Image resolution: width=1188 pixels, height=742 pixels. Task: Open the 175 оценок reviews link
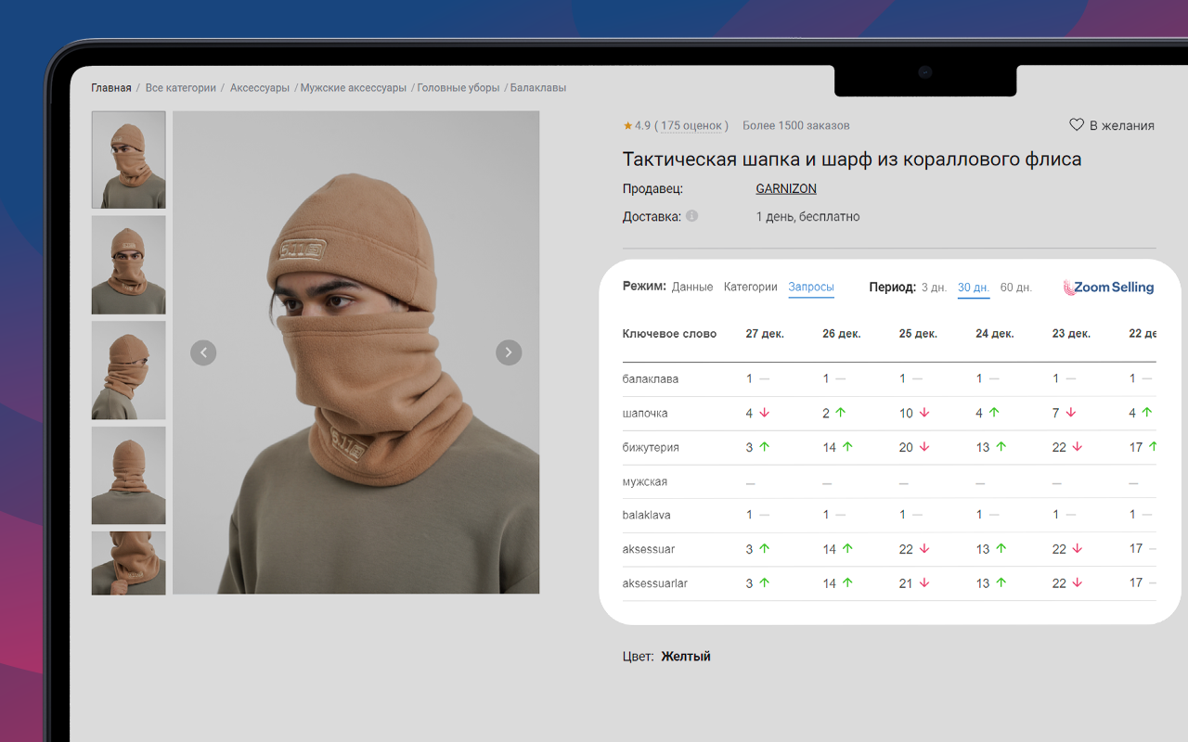click(691, 125)
